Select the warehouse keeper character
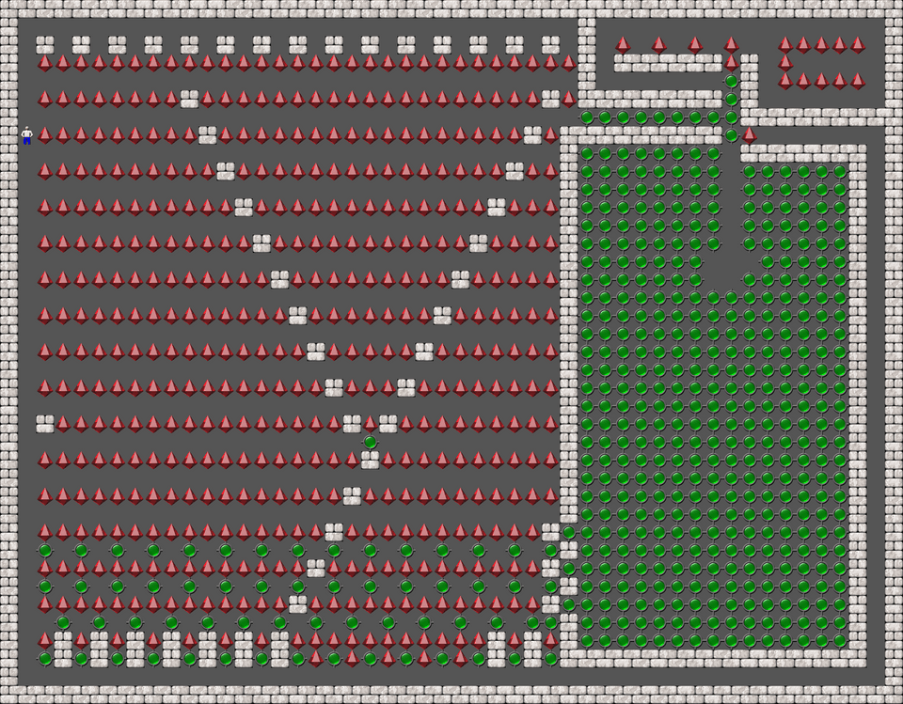 [x=27, y=135]
